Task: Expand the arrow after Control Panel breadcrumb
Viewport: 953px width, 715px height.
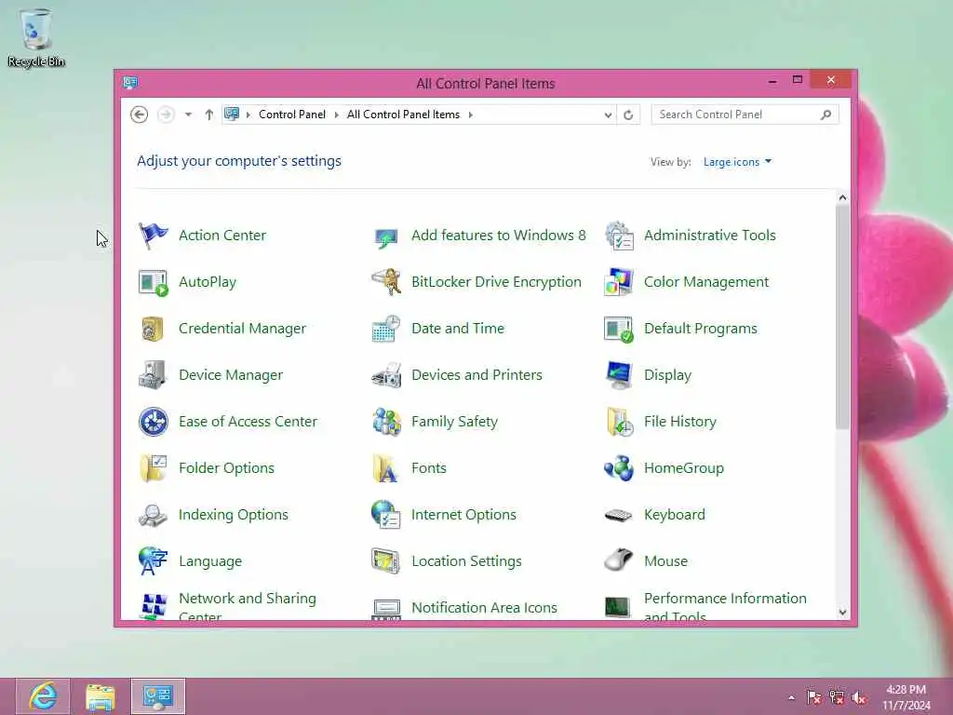Action: (x=336, y=115)
